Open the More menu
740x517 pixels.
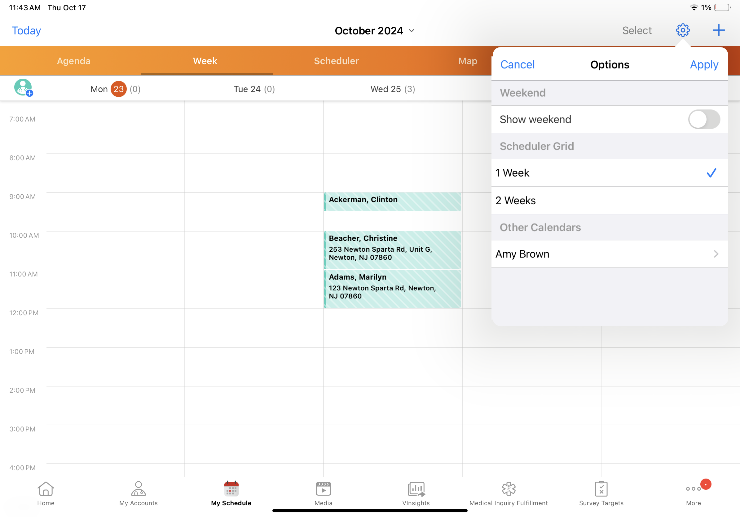click(x=693, y=489)
